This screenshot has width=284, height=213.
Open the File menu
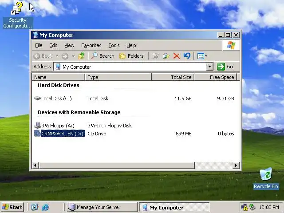click(39, 45)
